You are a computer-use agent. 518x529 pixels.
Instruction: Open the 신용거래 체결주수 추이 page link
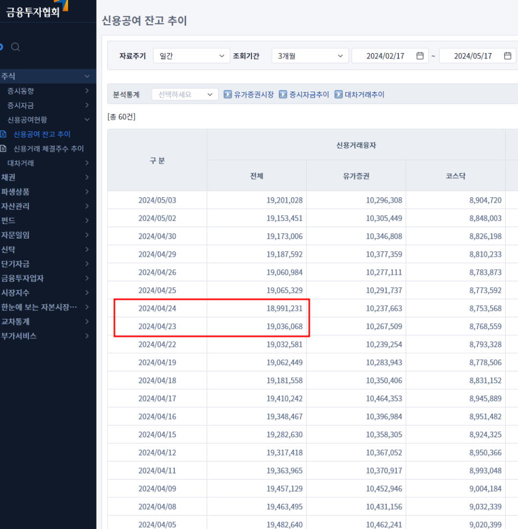click(48, 148)
